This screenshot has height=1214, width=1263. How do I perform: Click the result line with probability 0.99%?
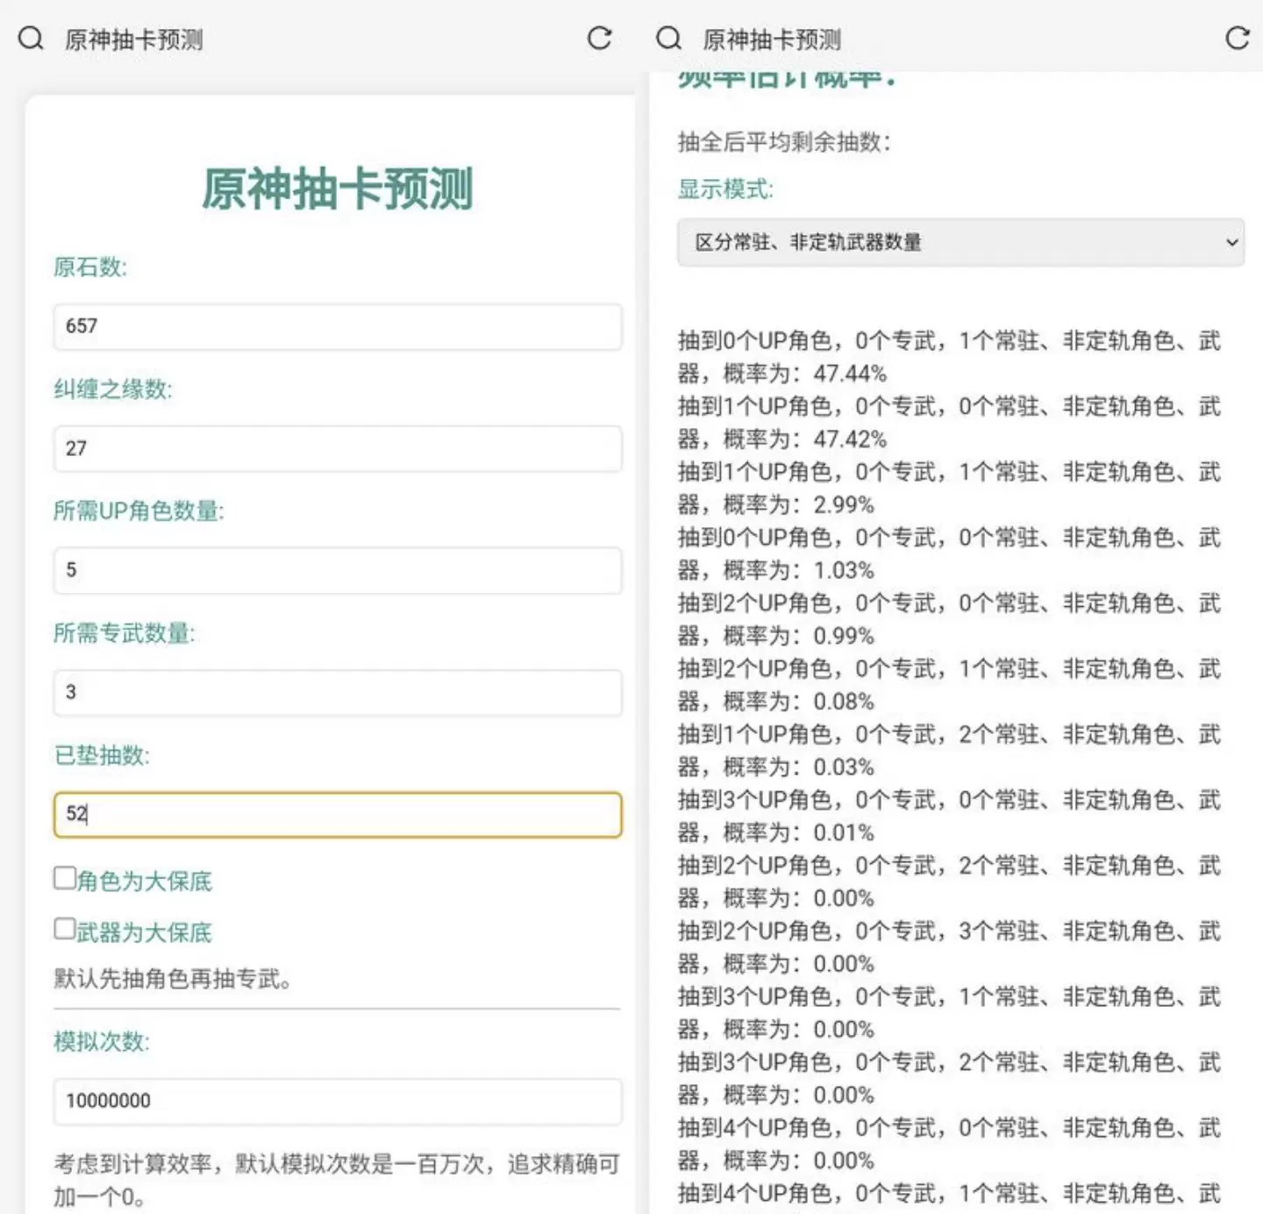[950, 619]
